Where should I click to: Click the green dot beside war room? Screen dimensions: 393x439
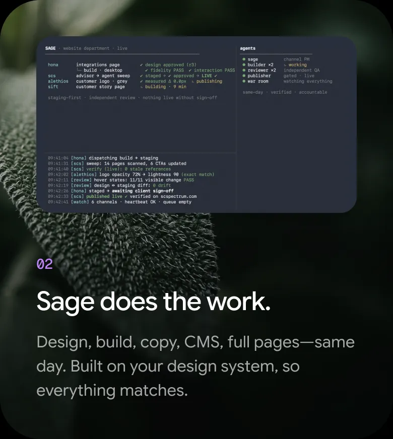click(244, 81)
